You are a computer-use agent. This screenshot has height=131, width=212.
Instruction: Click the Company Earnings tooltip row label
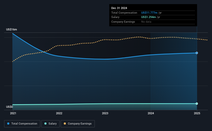(123, 22)
